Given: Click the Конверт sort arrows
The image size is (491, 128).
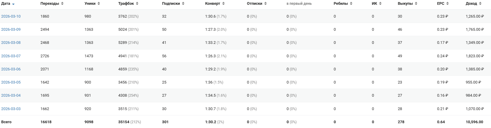Looking at the screenshot, I should 223,4.
